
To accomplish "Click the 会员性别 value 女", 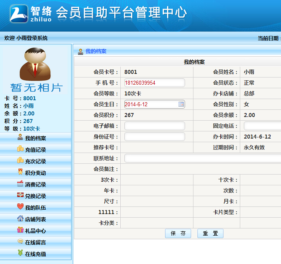I will pos(246,104).
